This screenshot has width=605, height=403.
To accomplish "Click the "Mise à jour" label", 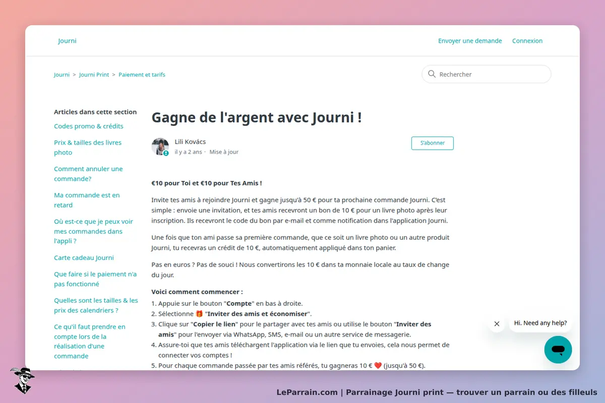I will point(224,152).
